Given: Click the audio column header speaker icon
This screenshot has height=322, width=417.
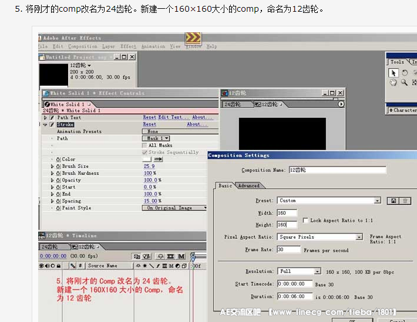Looking at the screenshot, I should pyautogui.click(x=47, y=266).
